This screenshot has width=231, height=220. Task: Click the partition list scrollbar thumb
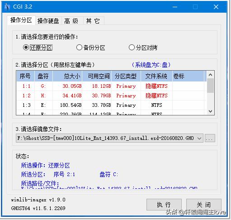[x=210, y=86]
